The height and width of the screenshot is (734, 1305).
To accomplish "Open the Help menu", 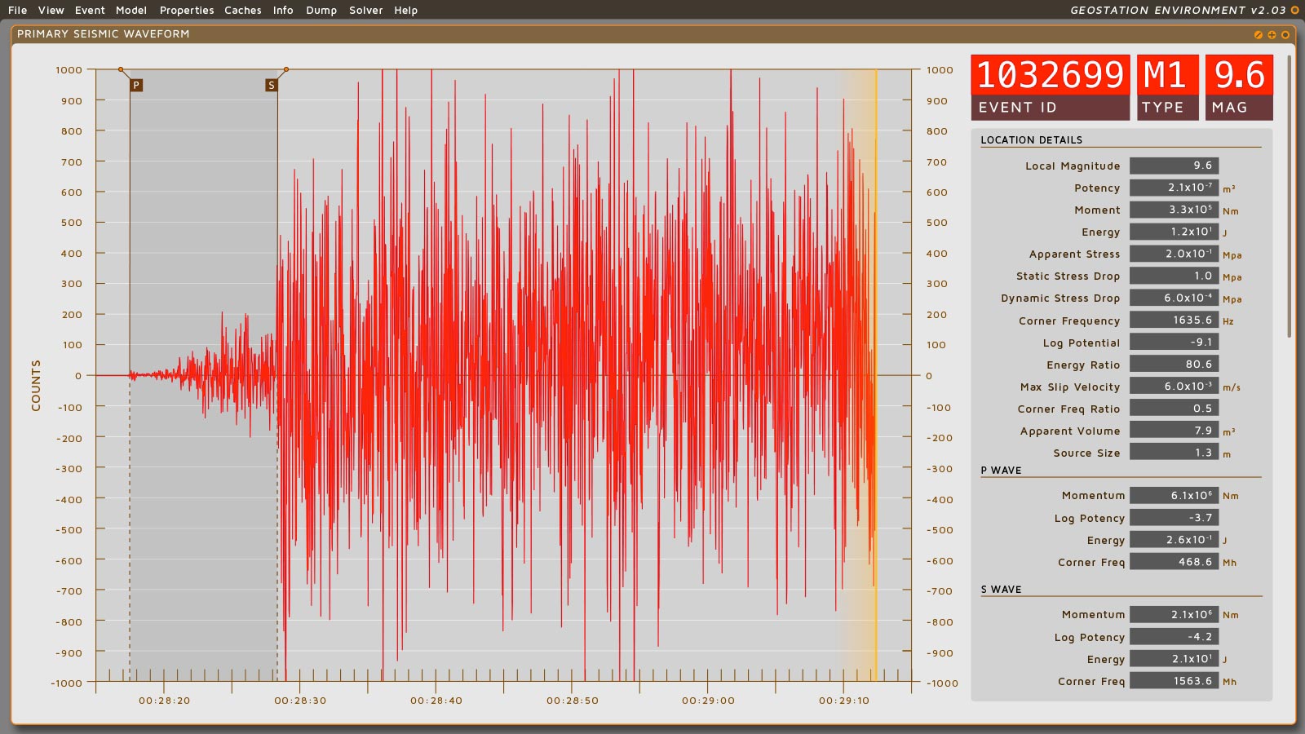I will pyautogui.click(x=405, y=11).
